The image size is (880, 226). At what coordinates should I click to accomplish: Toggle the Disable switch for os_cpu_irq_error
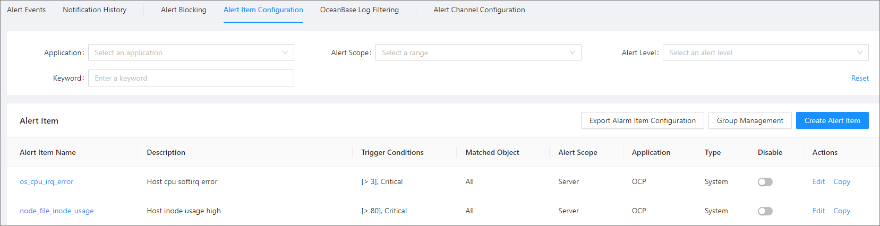765,182
